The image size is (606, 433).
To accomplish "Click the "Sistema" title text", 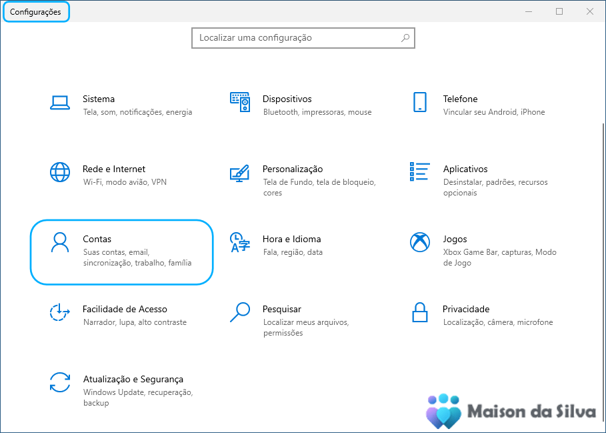I will click(99, 99).
